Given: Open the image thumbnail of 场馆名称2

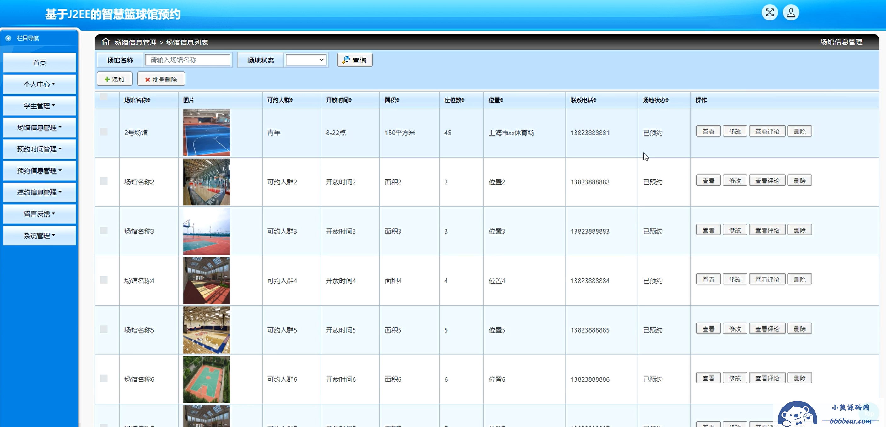Looking at the screenshot, I should [207, 182].
